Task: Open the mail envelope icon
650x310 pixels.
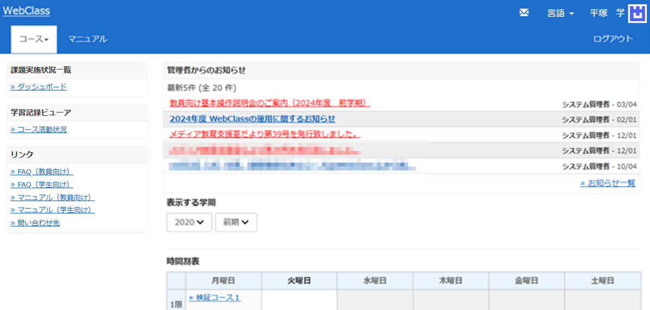Action: coord(524,13)
